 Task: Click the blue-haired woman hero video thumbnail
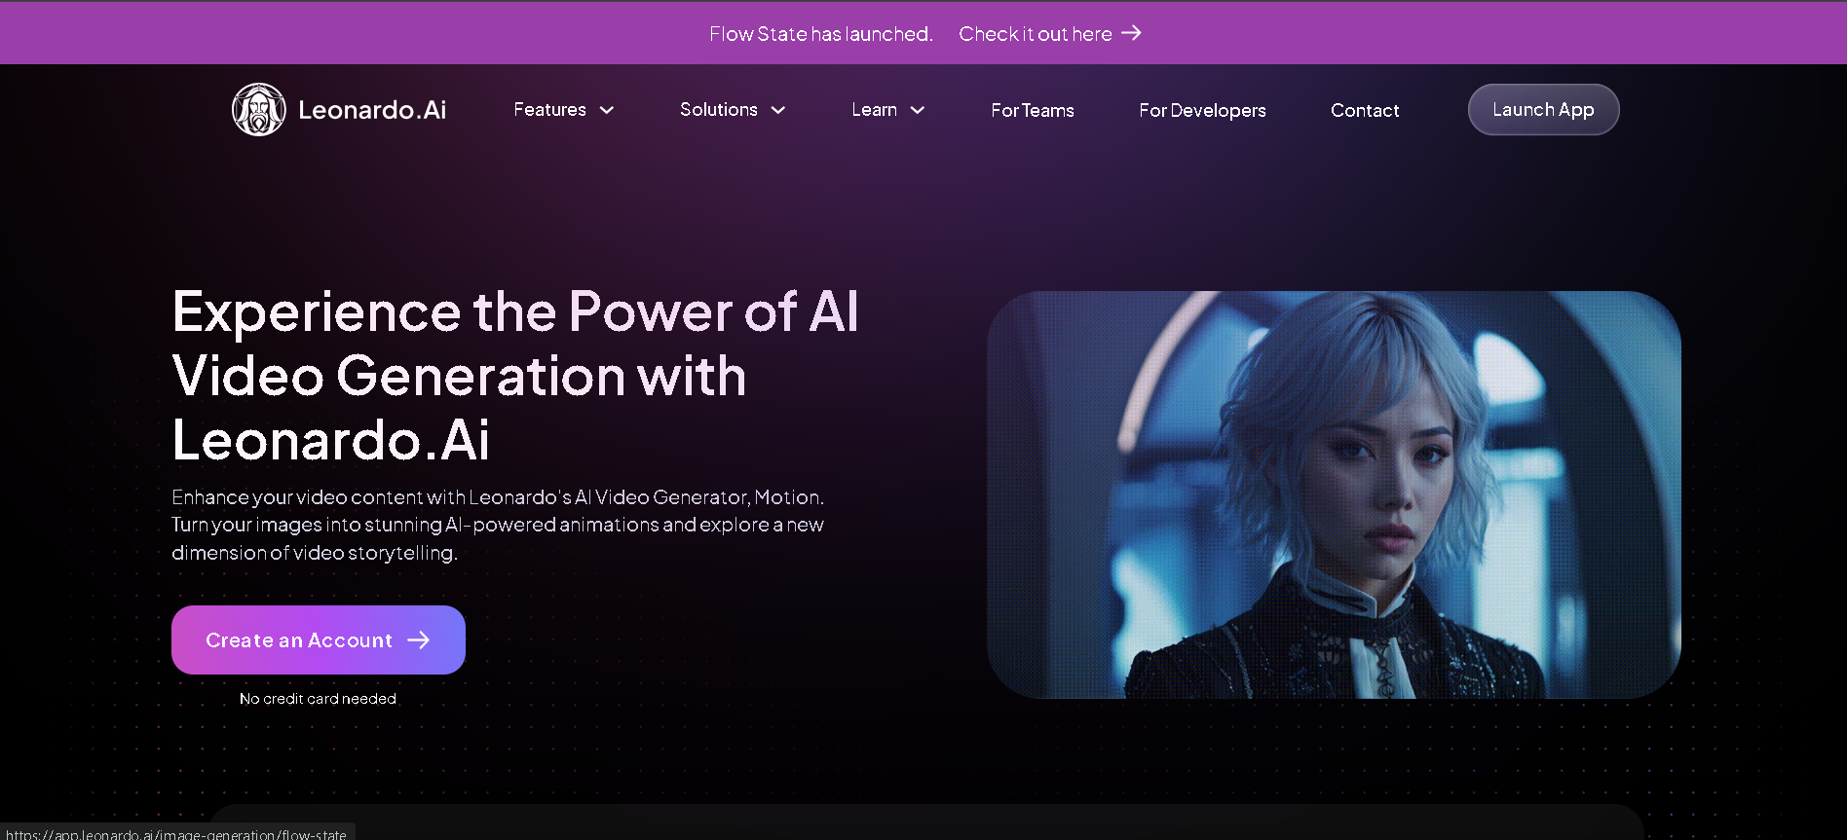[1334, 494]
